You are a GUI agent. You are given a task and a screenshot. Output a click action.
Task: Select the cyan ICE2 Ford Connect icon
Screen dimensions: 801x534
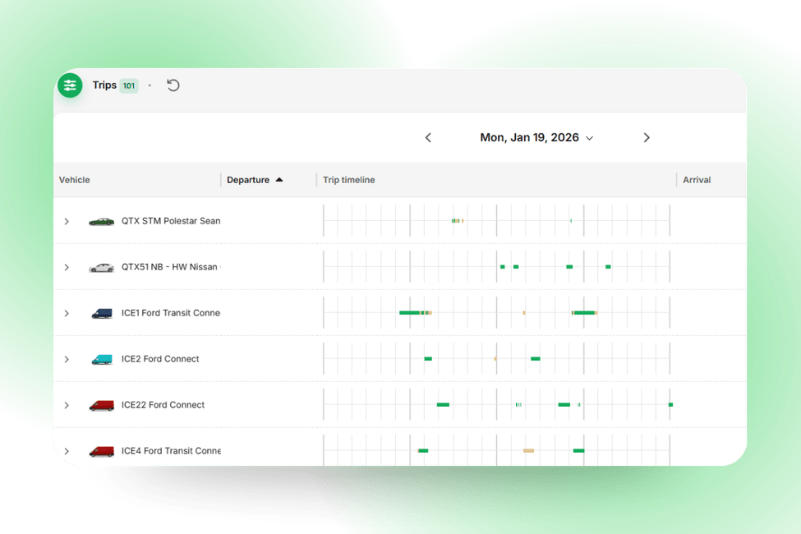tap(102, 358)
